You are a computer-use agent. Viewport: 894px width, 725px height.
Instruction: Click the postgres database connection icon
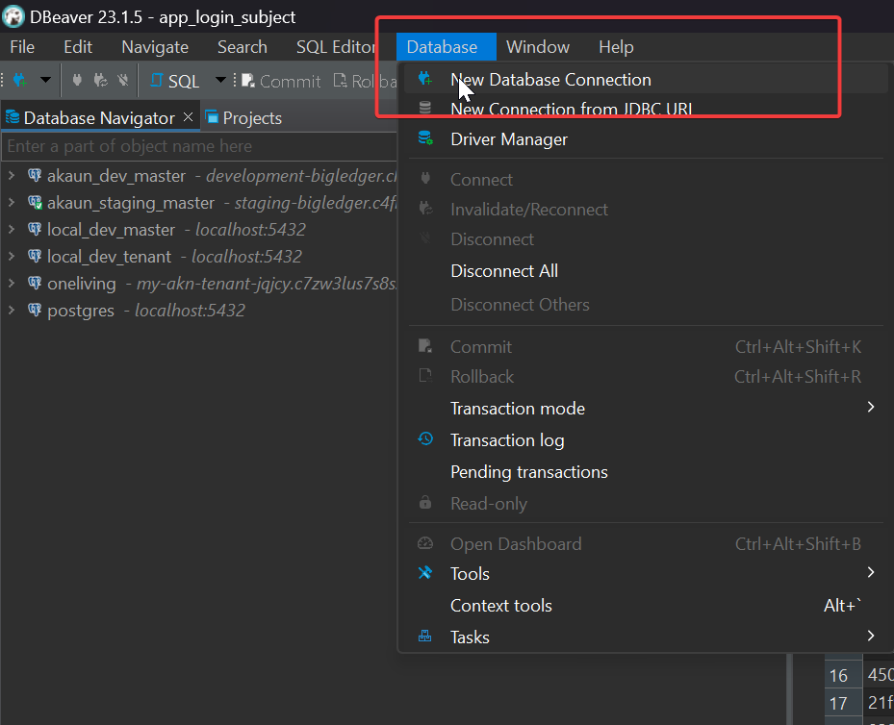coord(35,311)
